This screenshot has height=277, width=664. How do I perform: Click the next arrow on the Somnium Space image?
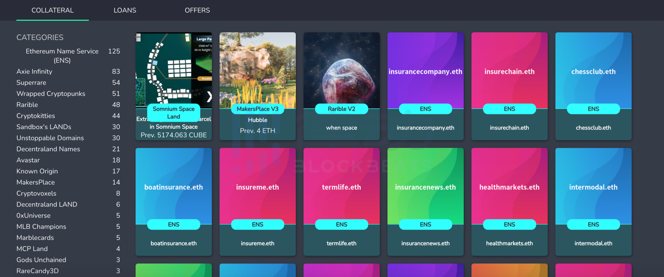click(x=209, y=96)
